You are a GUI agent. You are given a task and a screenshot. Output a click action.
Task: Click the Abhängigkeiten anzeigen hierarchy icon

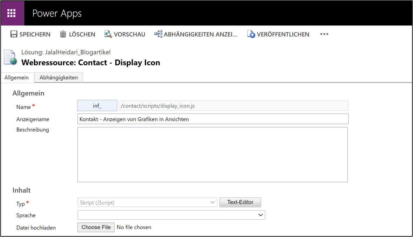tap(158, 34)
